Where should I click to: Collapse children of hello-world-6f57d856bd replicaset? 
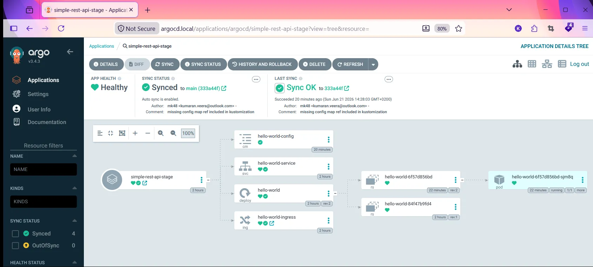tap(462, 180)
